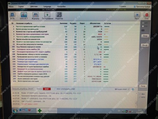The image size is (158, 119).
Task: Open the Сервис menu
Action: [x=21, y=7]
